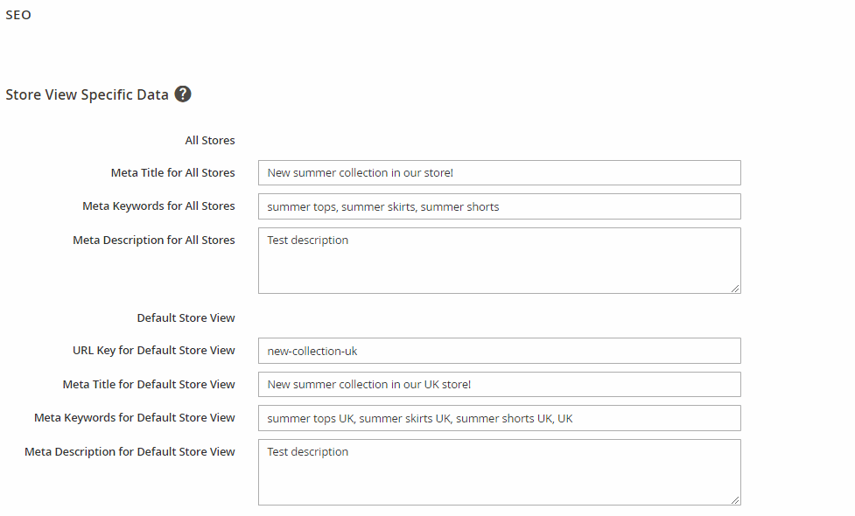
Task: Click the 'URL Key for Default Store View' label
Action: [154, 351]
